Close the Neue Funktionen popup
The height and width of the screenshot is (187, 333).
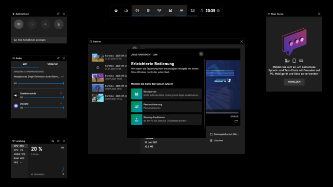tap(201, 54)
